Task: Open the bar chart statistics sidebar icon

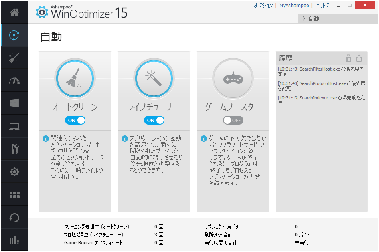Action: point(14,240)
